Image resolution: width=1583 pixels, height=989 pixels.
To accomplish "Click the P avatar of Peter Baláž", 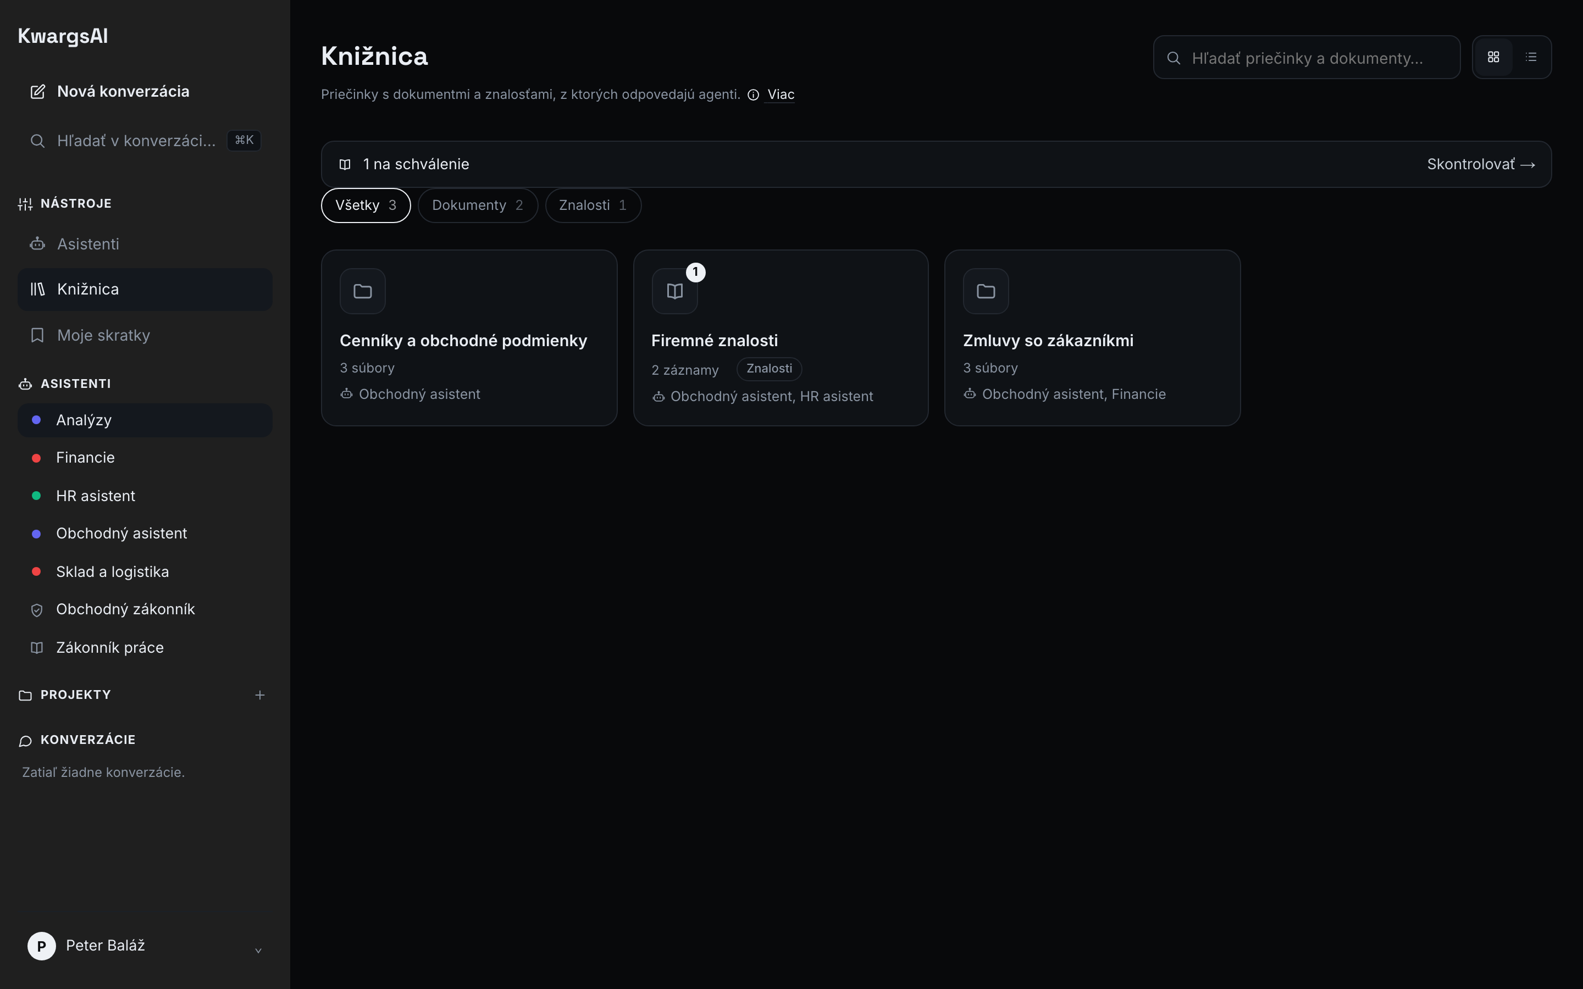I will pyautogui.click(x=41, y=946).
